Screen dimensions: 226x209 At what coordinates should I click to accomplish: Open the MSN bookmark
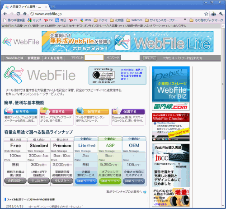coord(85,20)
